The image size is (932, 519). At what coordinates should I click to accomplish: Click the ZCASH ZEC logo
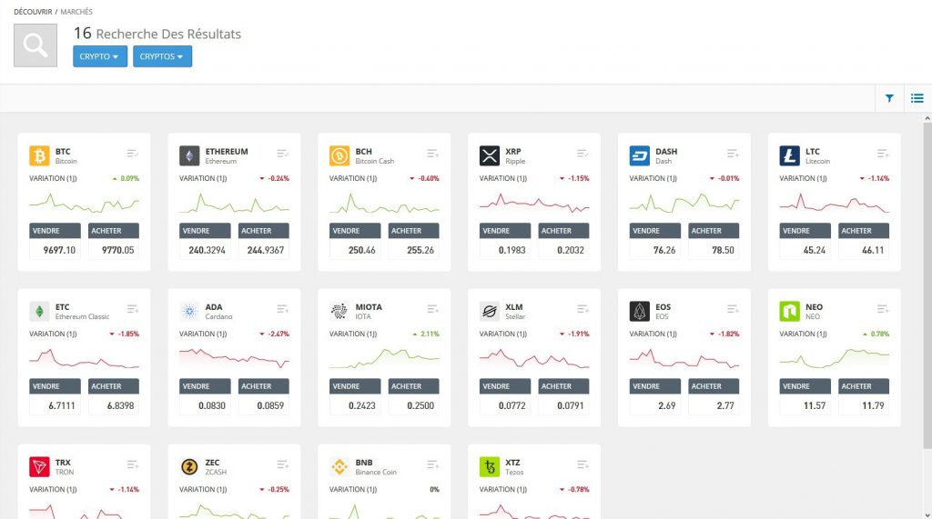coord(189,467)
